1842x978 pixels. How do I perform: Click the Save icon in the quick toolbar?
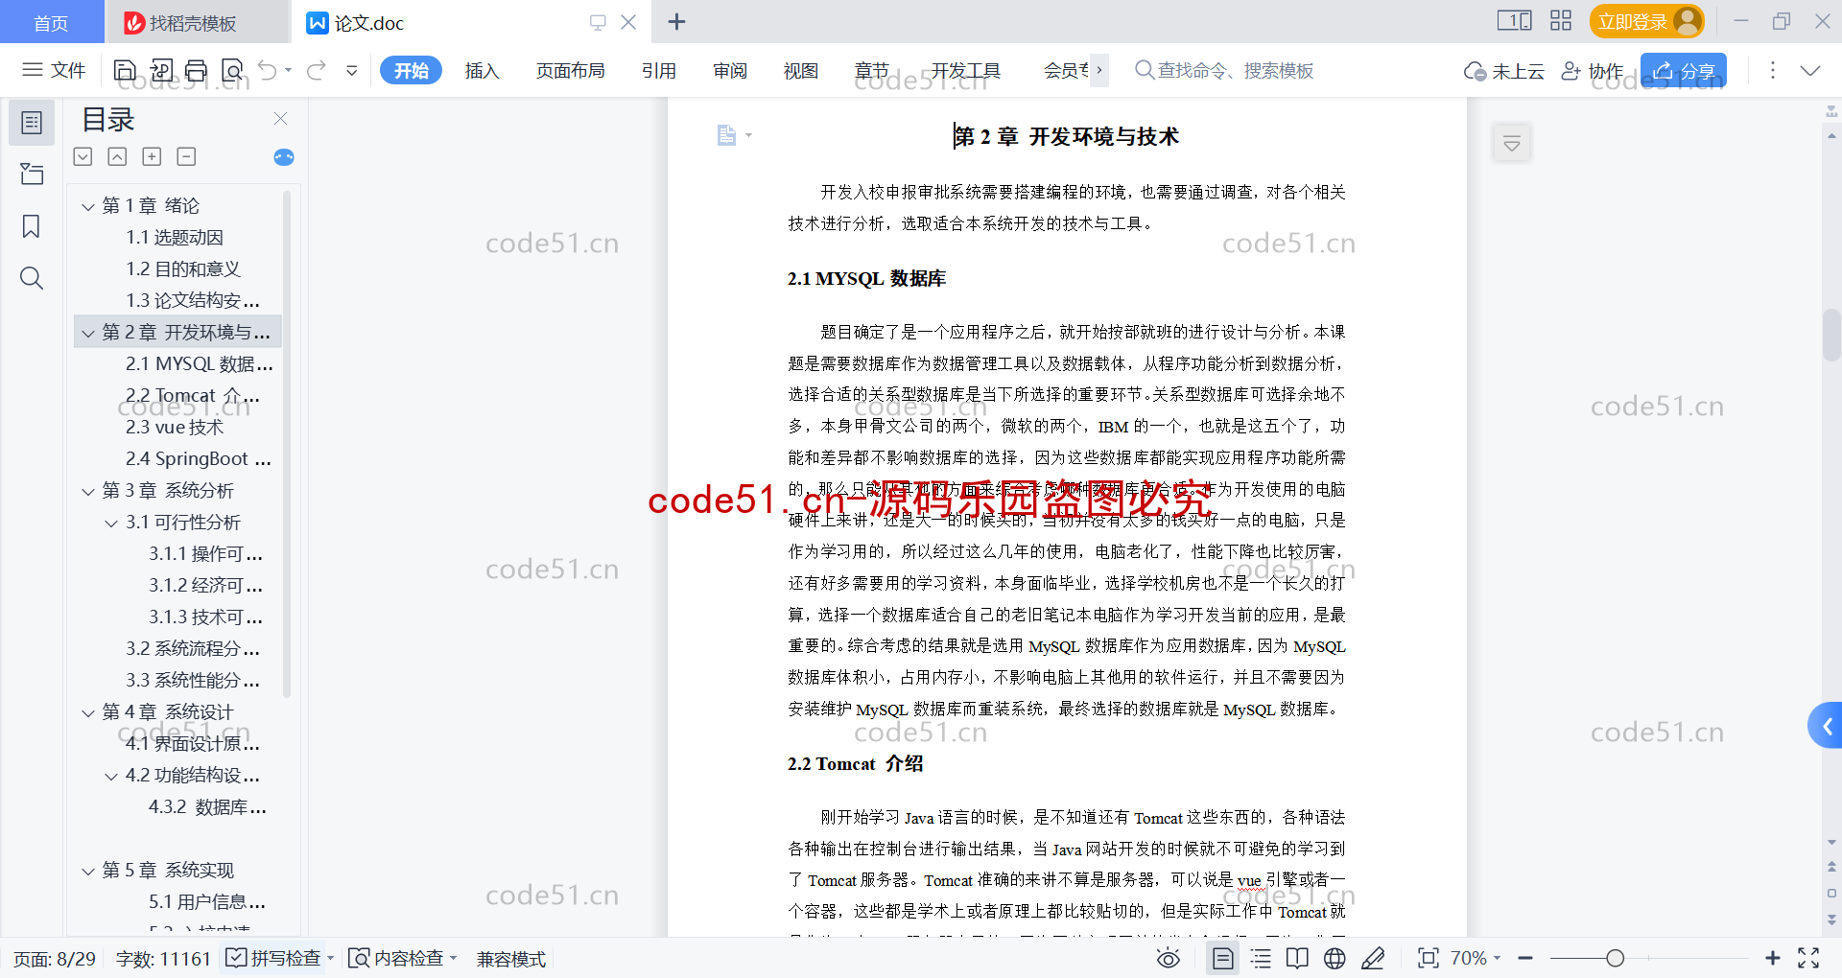(125, 70)
